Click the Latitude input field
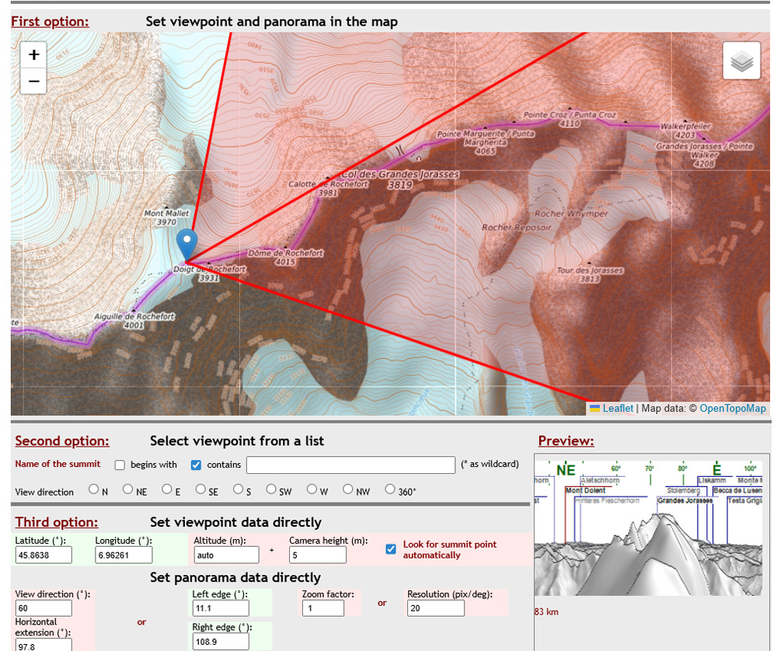777x651 pixels. click(x=44, y=555)
